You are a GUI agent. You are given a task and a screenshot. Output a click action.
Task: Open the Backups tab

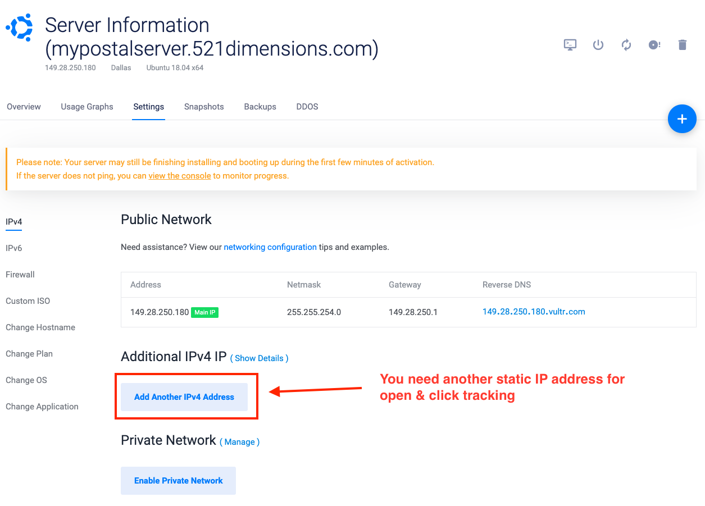point(260,107)
